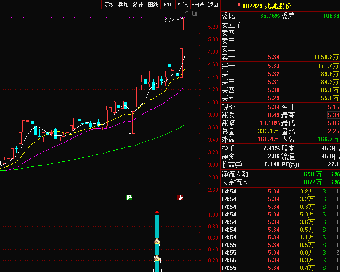Select the 14:54 trade row with 3.6万
This screenshot has height=272, width=340.
(x=280, y=222)
